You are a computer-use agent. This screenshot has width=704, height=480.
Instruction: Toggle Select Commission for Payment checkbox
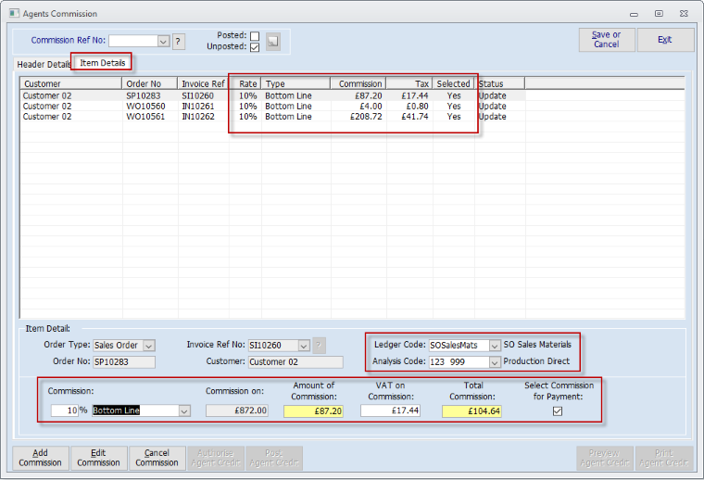(x=558, y=411)
